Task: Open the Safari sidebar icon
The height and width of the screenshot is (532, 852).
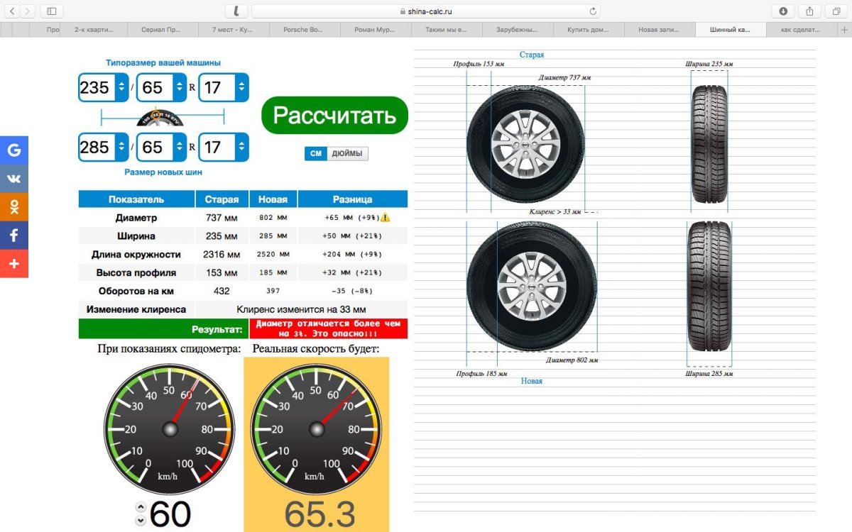Action: click(x=50, y=11)
